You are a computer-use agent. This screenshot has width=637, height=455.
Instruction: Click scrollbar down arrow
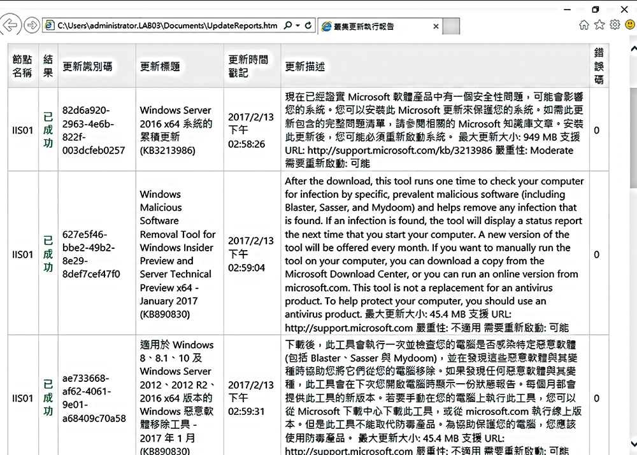pos(633,444)
